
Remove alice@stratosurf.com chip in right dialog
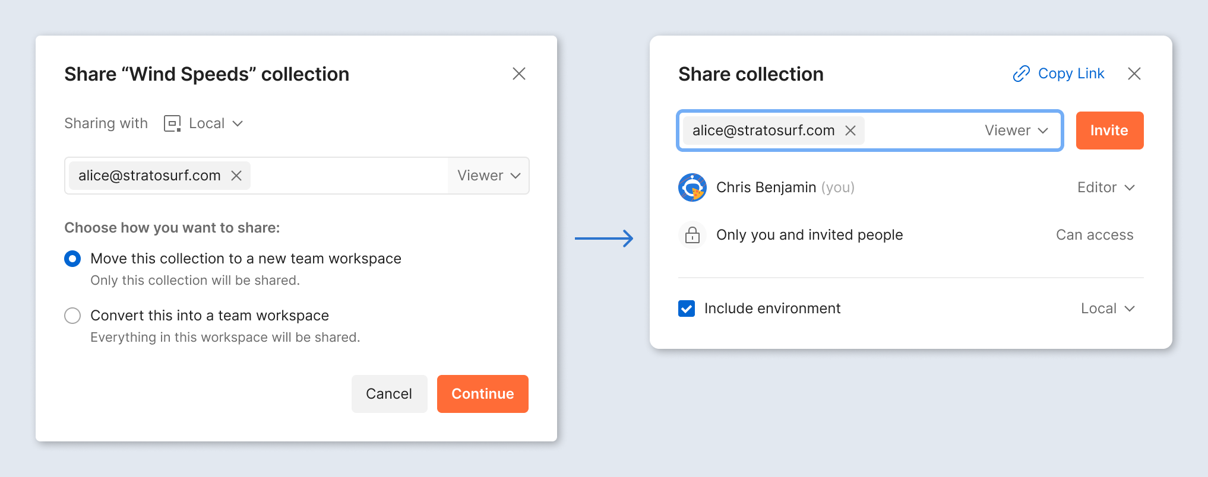(850, 131)
